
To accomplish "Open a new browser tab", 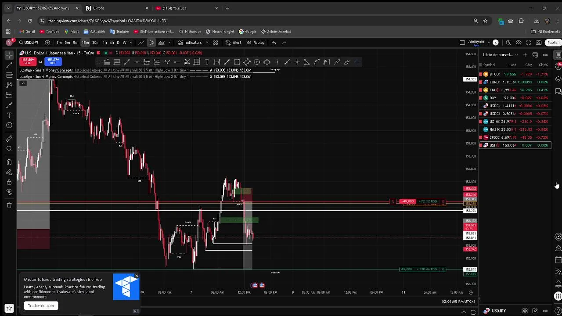I will pos(227,8).
